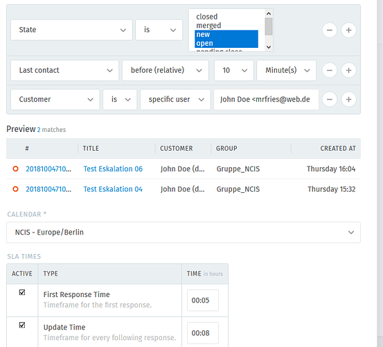Toggle First Response Time active checkbox

click(x=22, y=292)
